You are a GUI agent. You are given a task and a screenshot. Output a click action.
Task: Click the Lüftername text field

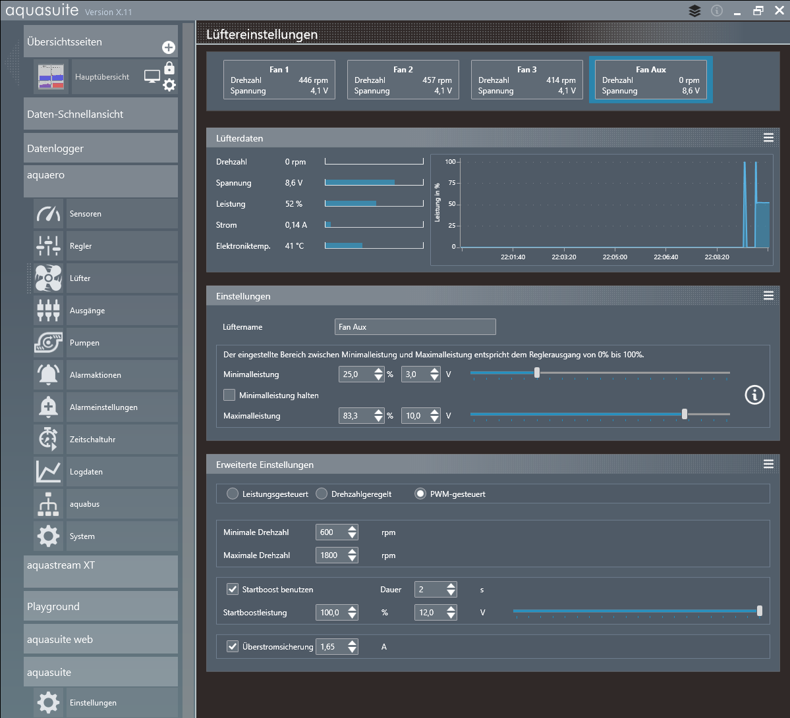tap(415, 327)
